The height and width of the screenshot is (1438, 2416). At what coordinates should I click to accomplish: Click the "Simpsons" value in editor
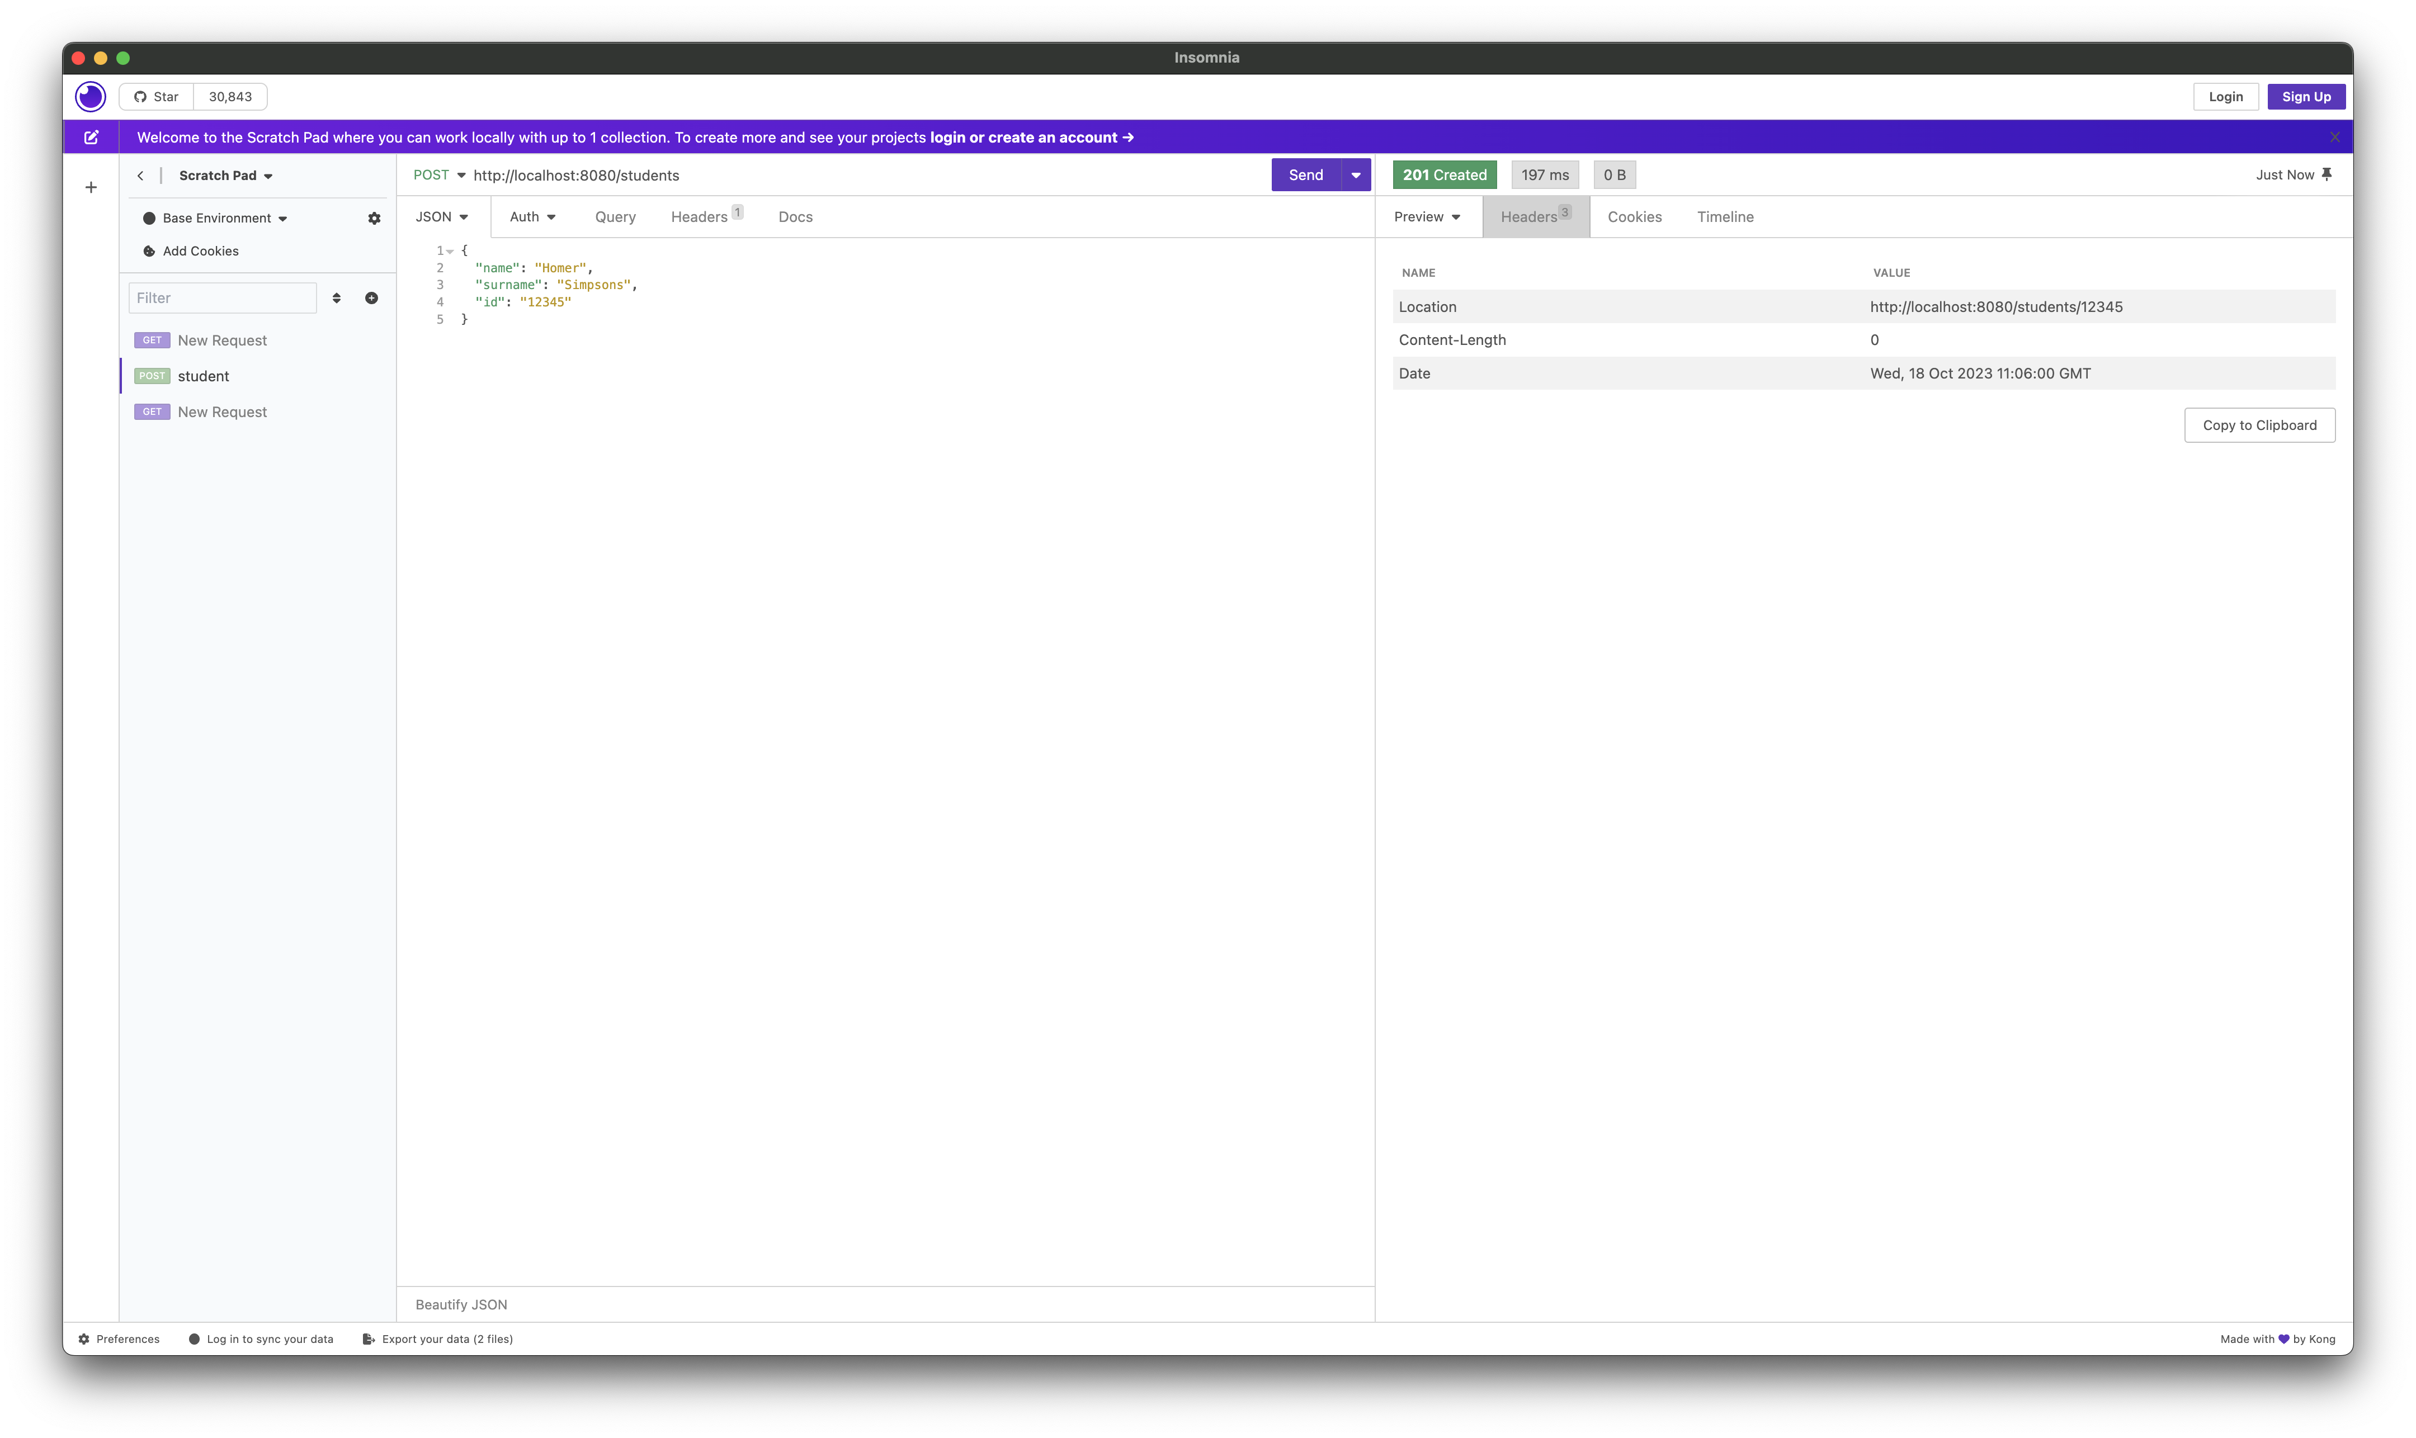pos(593,285)
